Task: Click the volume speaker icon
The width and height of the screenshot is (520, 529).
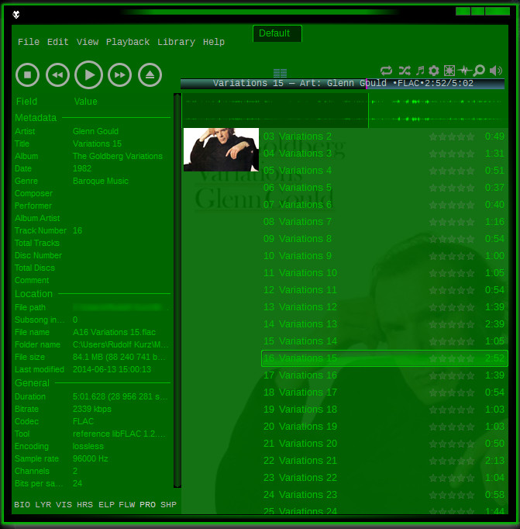Action: click(496, 71)
